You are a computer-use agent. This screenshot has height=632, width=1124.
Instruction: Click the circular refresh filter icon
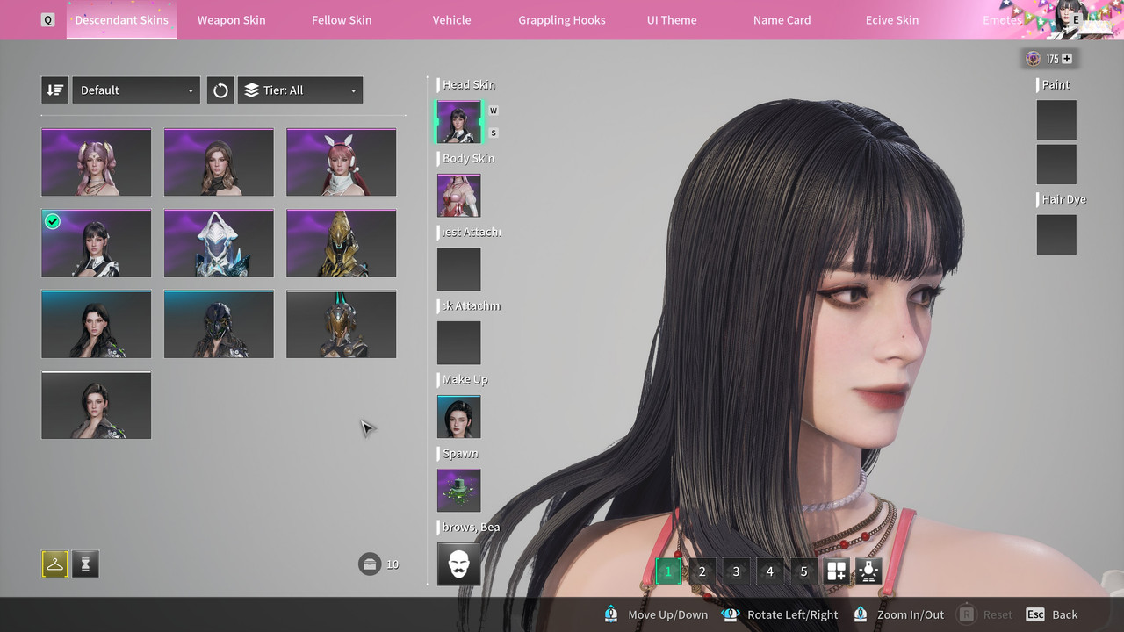pyautogui.click(x=220, y=90)
